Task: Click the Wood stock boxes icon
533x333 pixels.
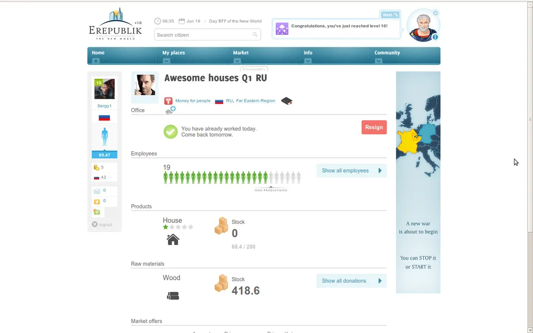Action: click(221, 283)
